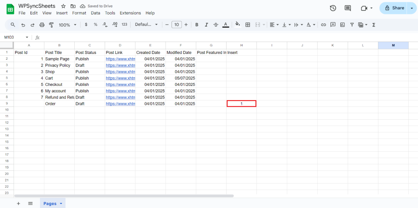The height and width of the screenshot is (208, 418).
Task: Open the fill color picker
Action: point(238,25)
